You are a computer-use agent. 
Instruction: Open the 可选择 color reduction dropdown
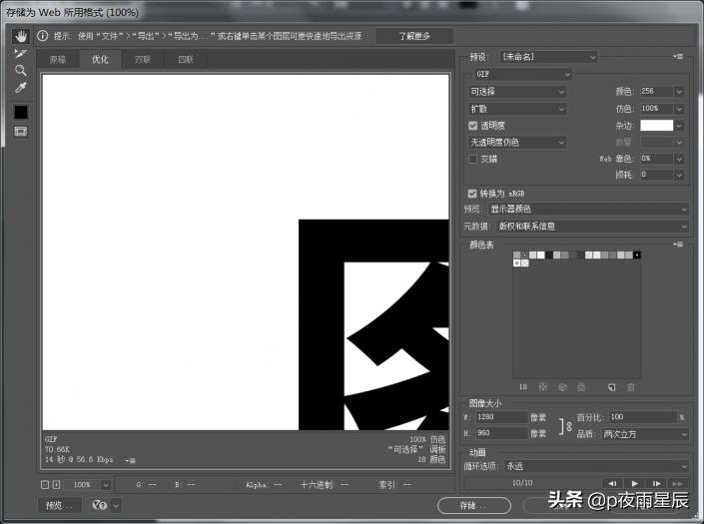tap(517, 92)
